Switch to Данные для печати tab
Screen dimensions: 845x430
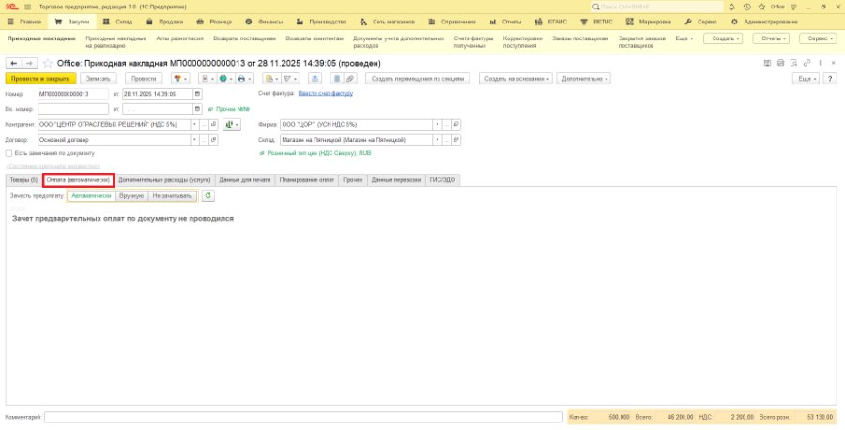[x=245, y=180]
